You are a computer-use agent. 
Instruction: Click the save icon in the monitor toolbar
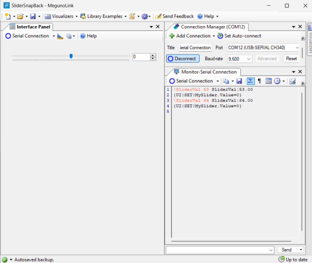click(239, 81)
